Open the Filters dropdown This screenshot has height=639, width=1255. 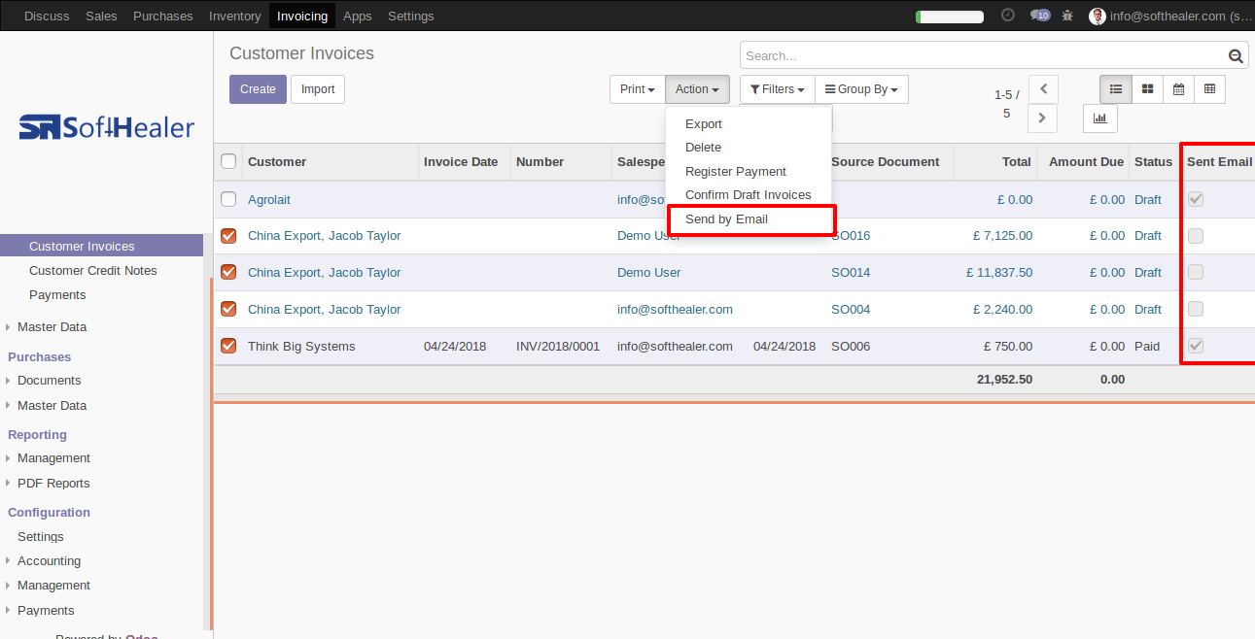[x=777, y=89]
